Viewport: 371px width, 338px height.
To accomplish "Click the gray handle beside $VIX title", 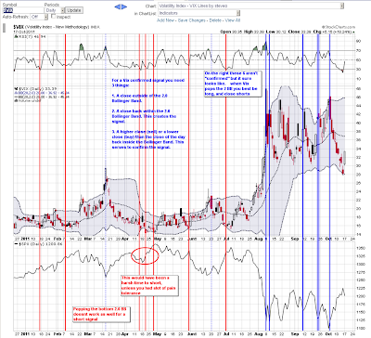I will [5, 28].
